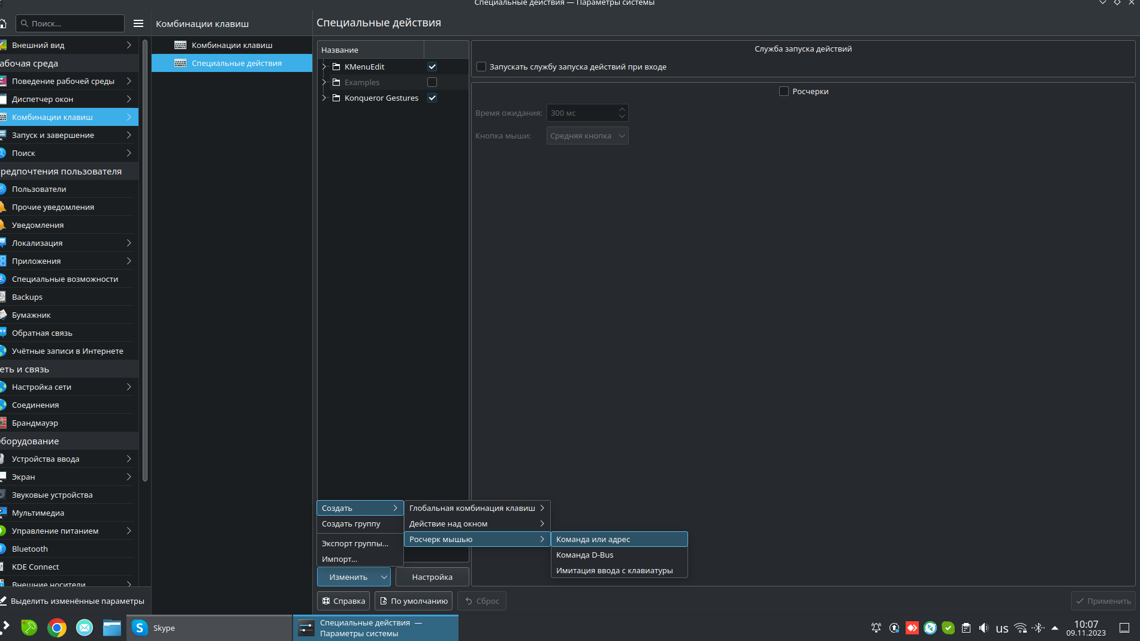The image size is (1140, 641).
Task: Enable the Examples group checkbox
Action: click(432, 82)
